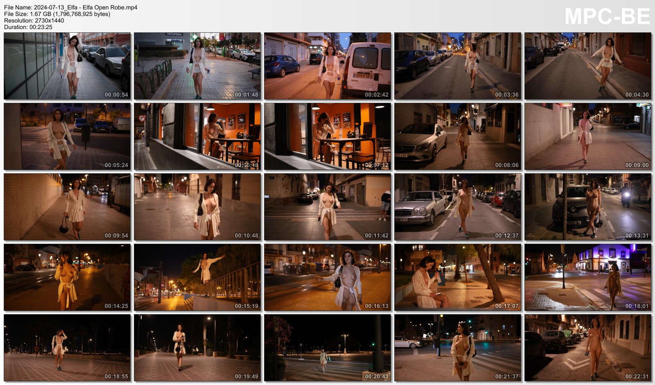Image resolution: width=655 pixels, height=385 pixels.
Task: Choose the frame stamped 00:18:01
Action: coord(588,277)
